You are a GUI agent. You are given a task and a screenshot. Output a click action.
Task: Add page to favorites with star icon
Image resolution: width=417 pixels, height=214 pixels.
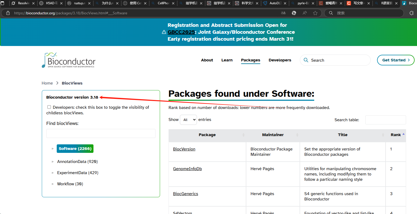tap(315, 13)
